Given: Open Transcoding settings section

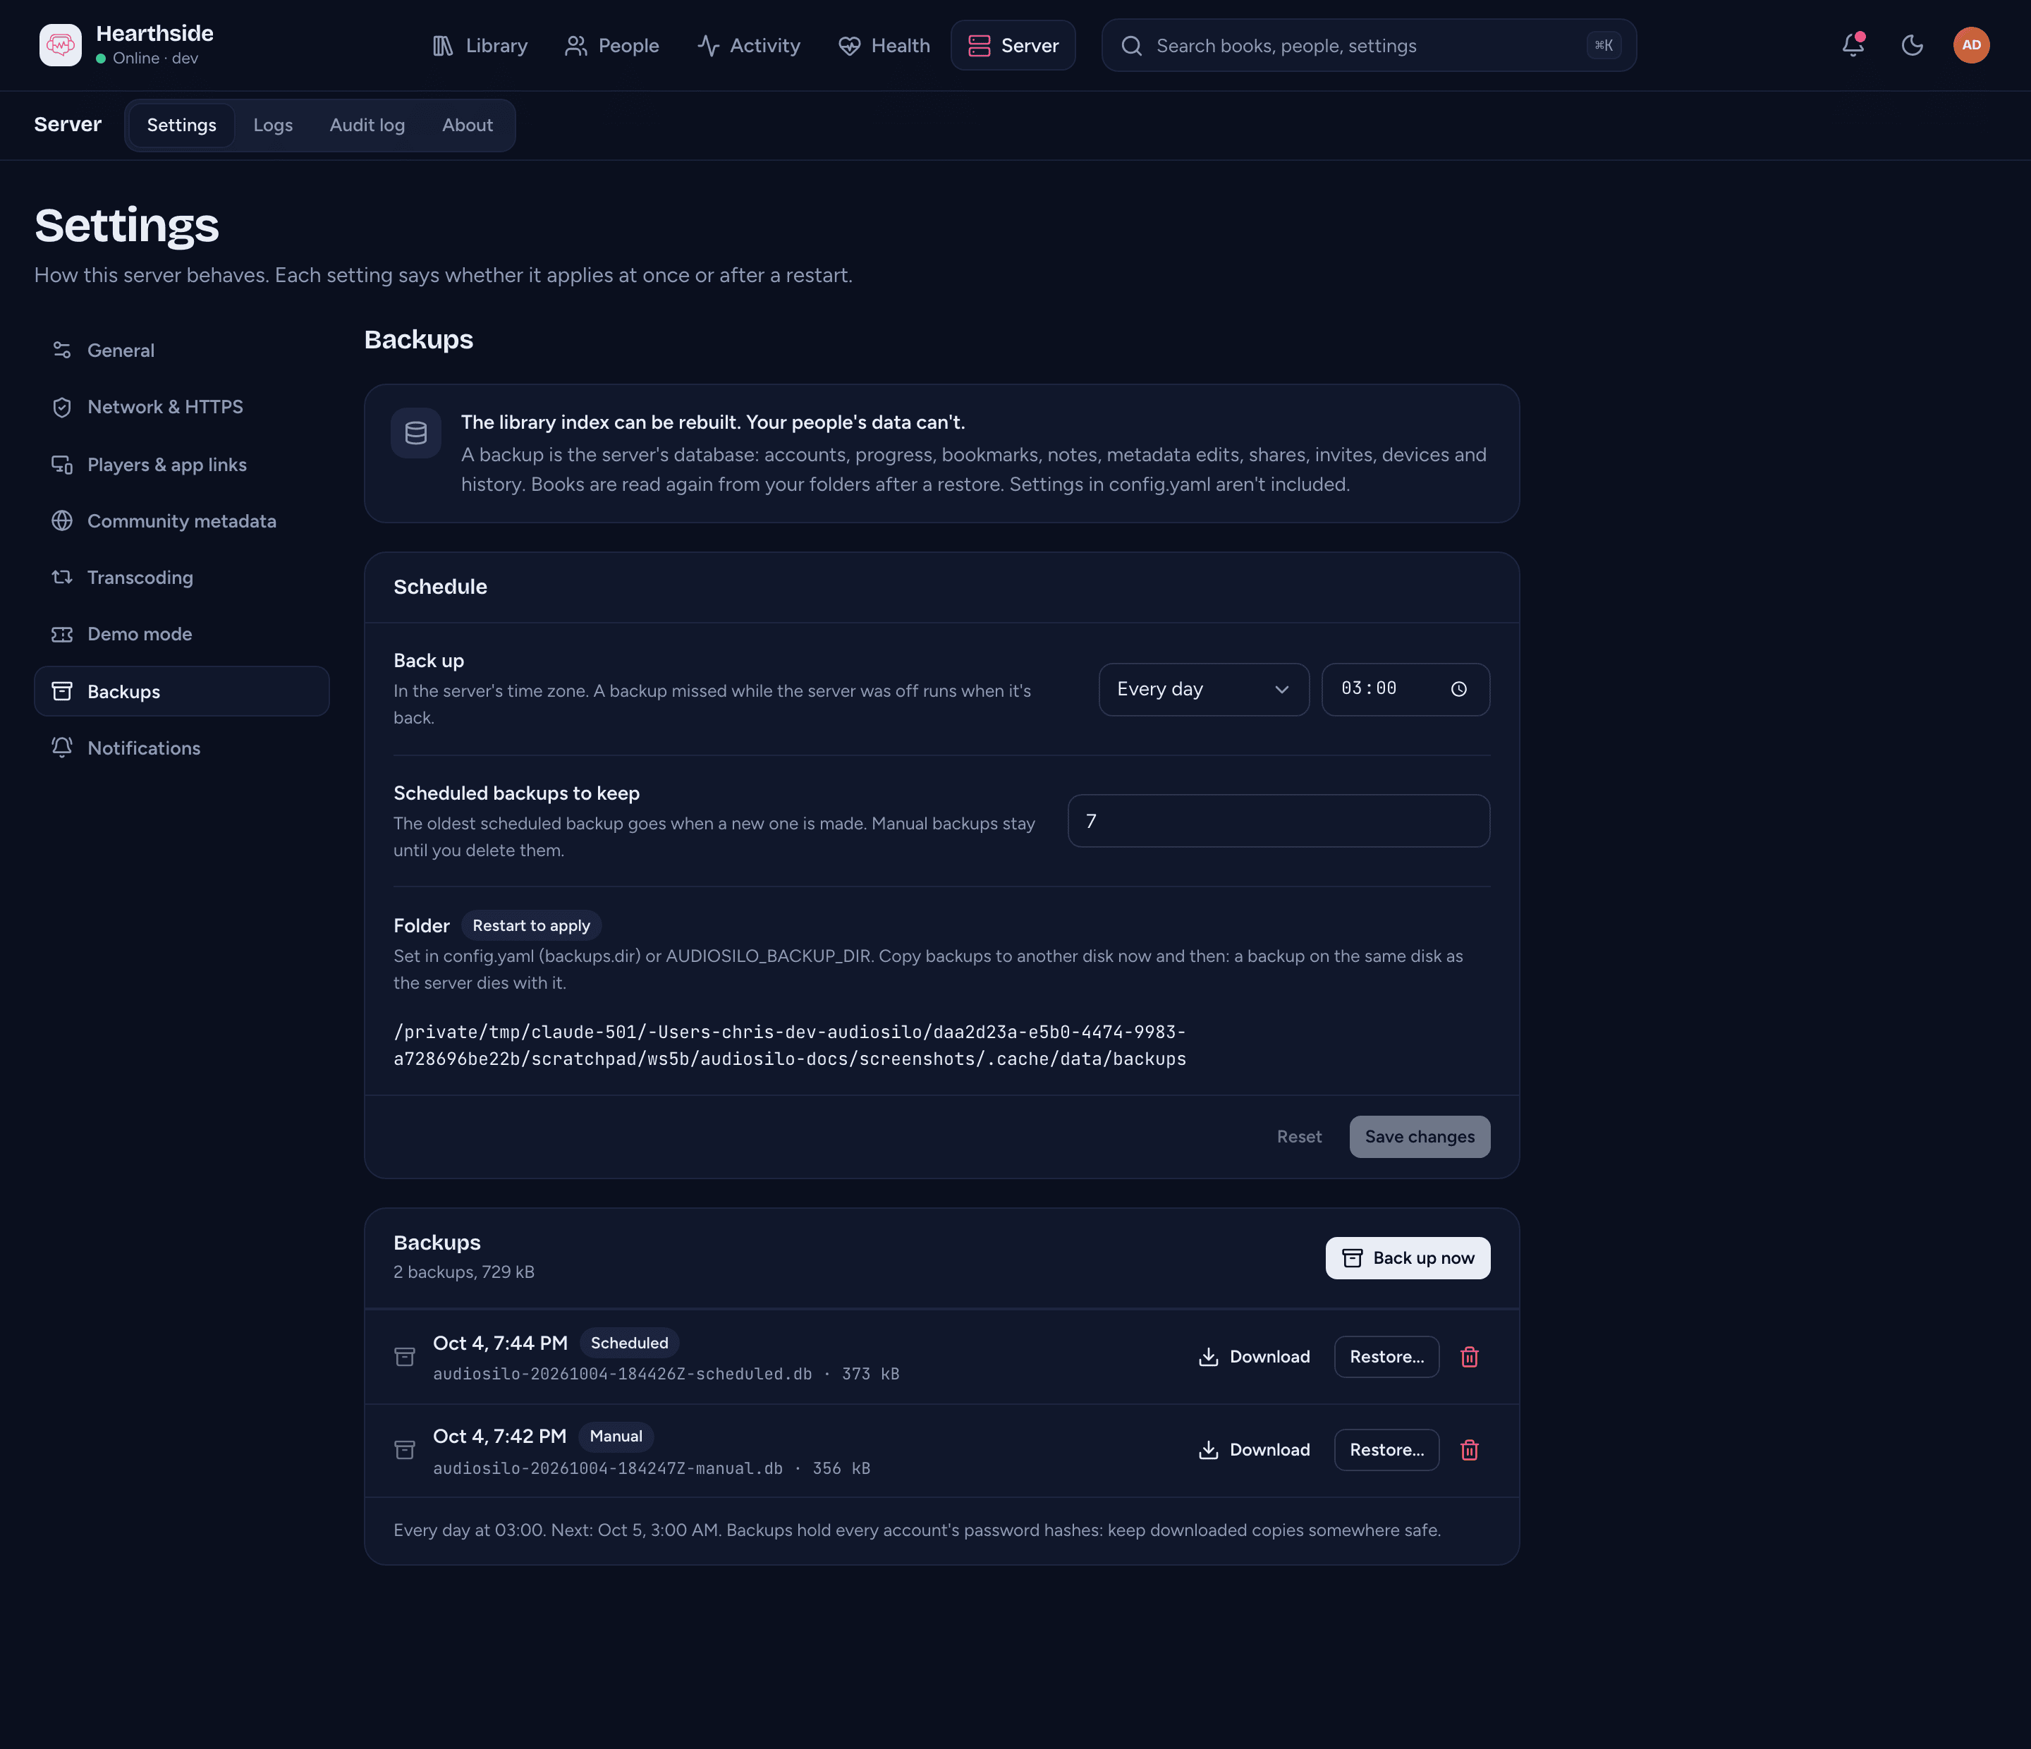Looking at the screenshot, I should tap(181, 578).
